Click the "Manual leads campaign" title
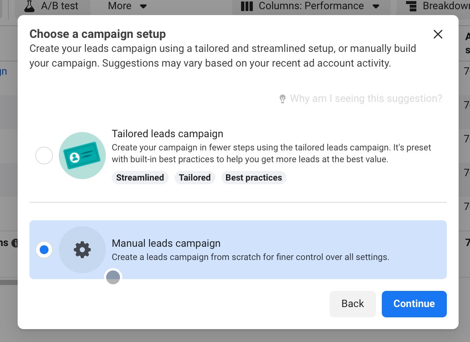This screenshot has height=342, width=470. (166, 243)
